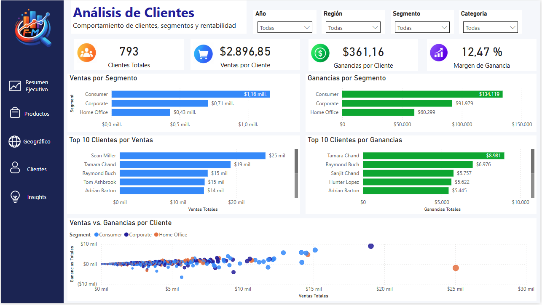Click the Clientes person icon
Screen dimensions: 542x305
tap(15, 167)
